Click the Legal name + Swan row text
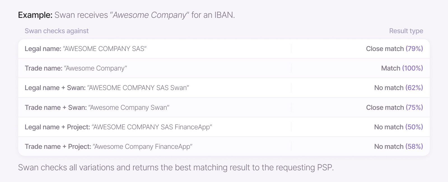The image size is (448, 182). tap(107, 88)
